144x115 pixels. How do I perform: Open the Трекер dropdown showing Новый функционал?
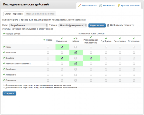(73, 25)
